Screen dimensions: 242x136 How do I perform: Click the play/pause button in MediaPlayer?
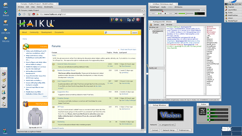pos(160,14)
